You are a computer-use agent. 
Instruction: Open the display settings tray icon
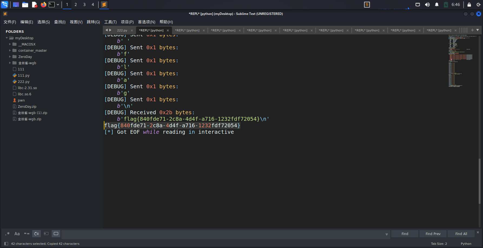click(x=418, y=5)
